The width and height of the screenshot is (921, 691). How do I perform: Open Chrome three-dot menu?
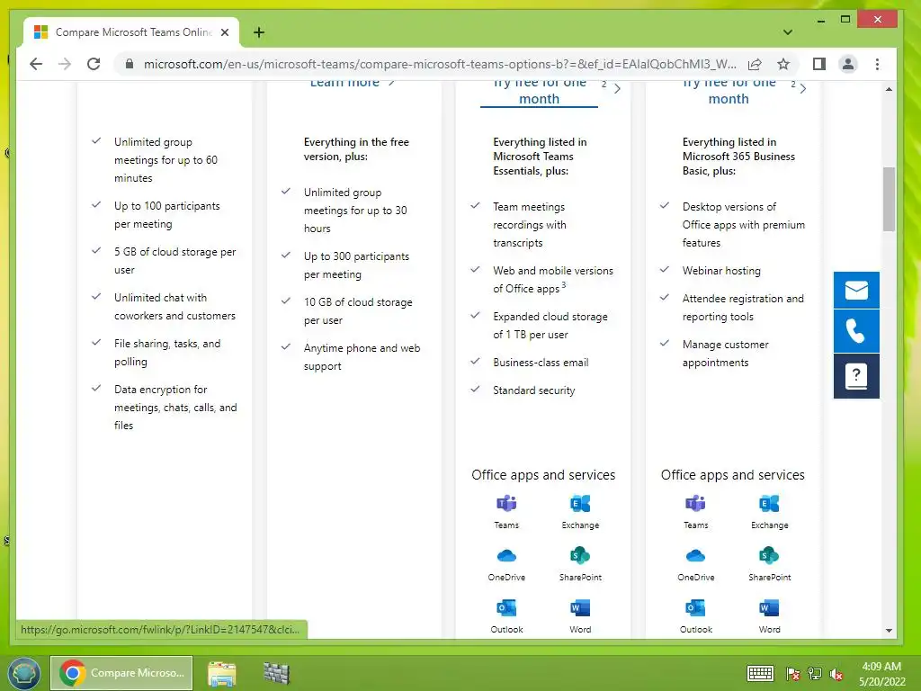click(x=877, y=64)
